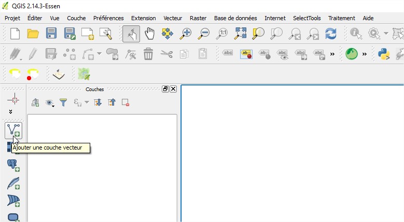Image resolution: width=404 pixels, height=222 pixels.
Task: Toggle highlight pinned labels
Action: 246,54
